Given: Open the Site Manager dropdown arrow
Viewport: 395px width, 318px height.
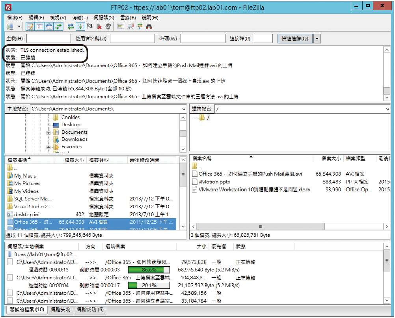Looking at the screenshot, I should coord(19,26).
